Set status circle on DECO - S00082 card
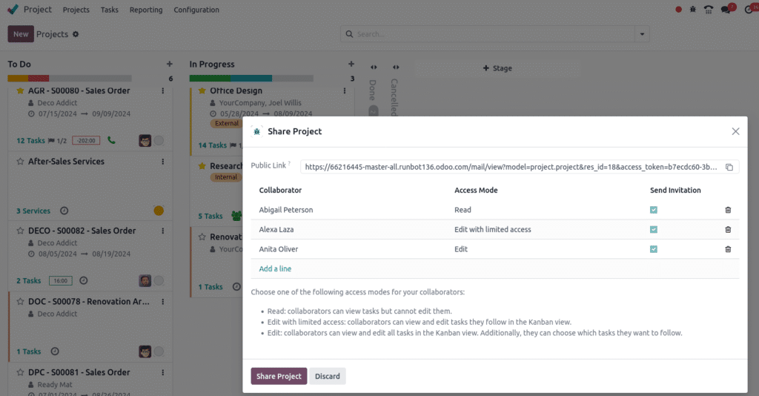The height and width of the screenshot is (396, 759). click(x=159, y=280)
